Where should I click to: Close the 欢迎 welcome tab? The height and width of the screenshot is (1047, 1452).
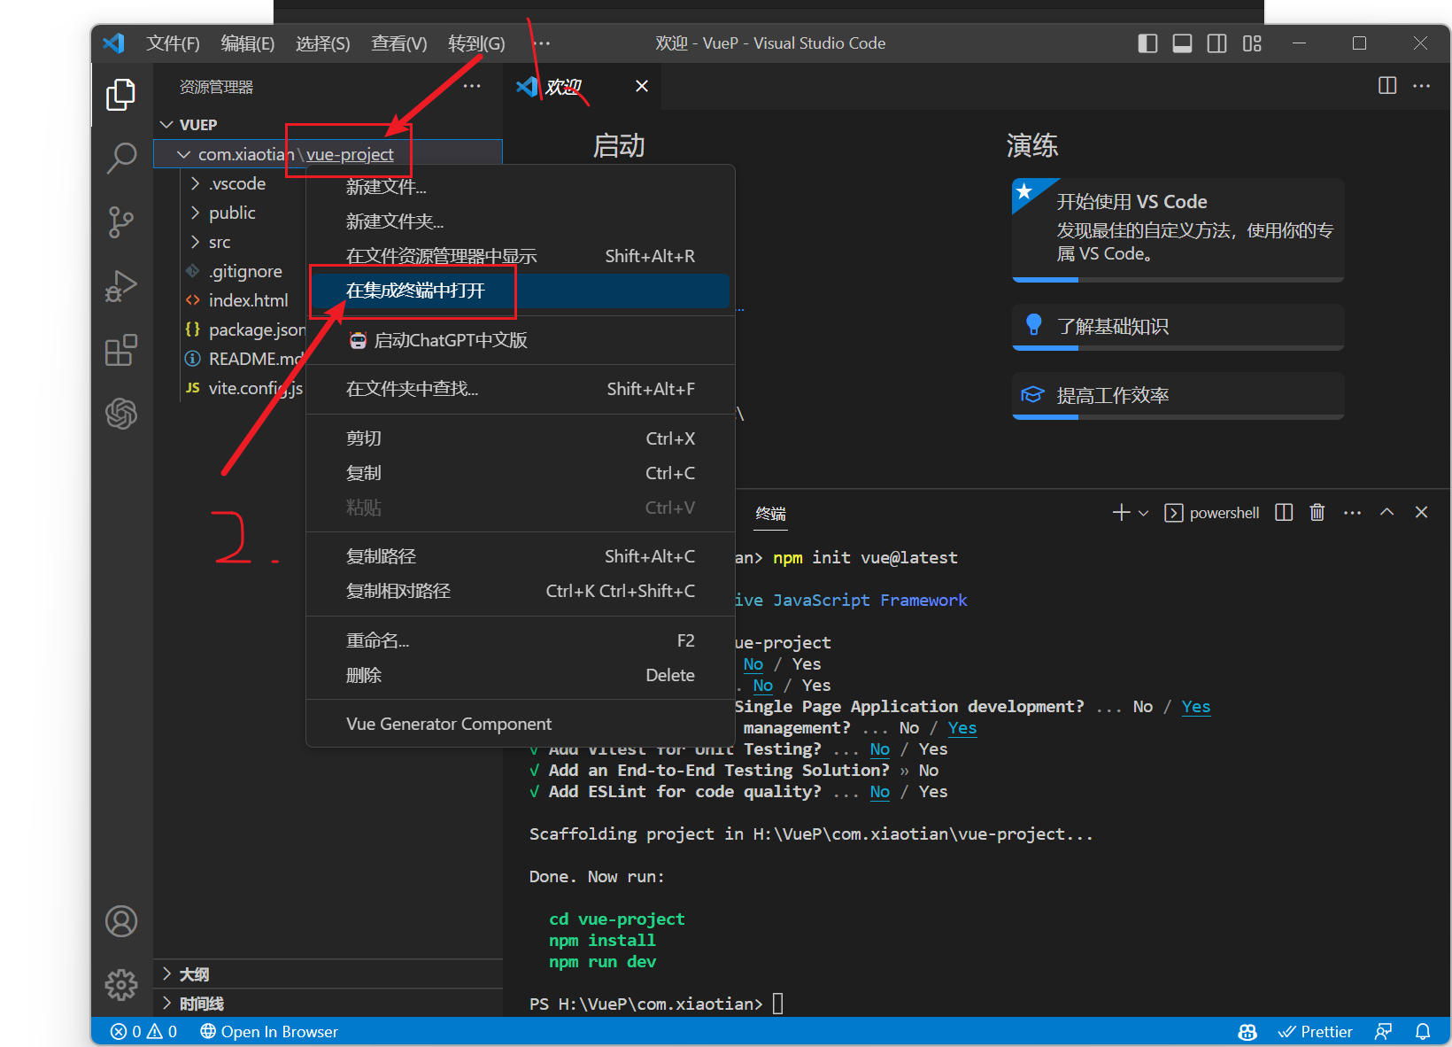pos(642,86)
